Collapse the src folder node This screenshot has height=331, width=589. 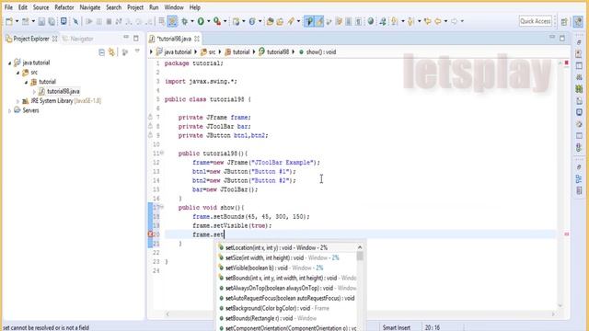(x=18, y=73)
